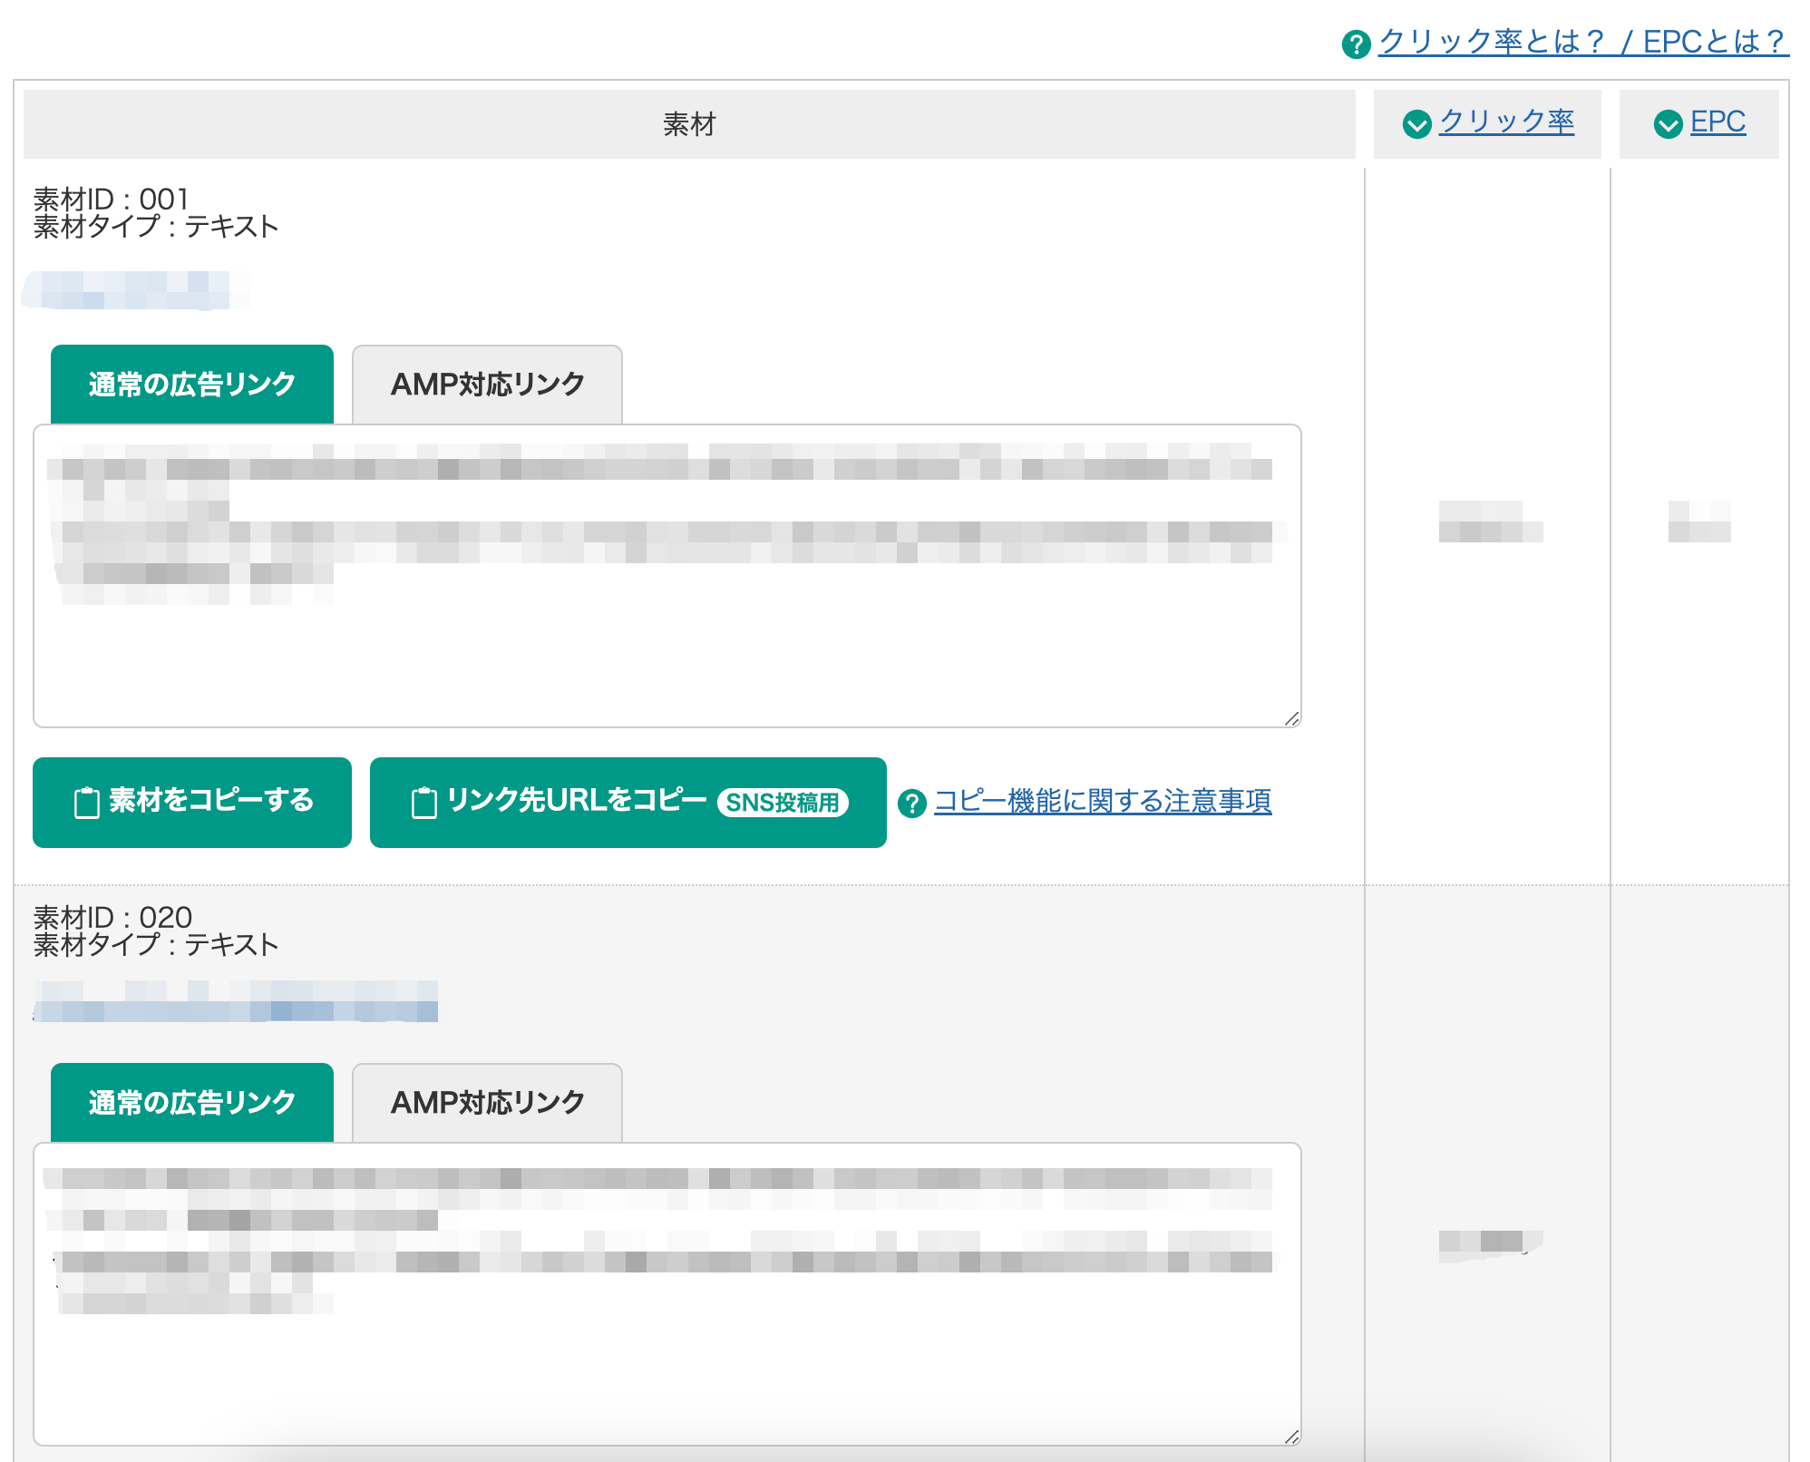The width and height of the screenshot is (1810, 1462).
Task: Sort by the クリック率 column link
Action: click(x=1506, y=122)
